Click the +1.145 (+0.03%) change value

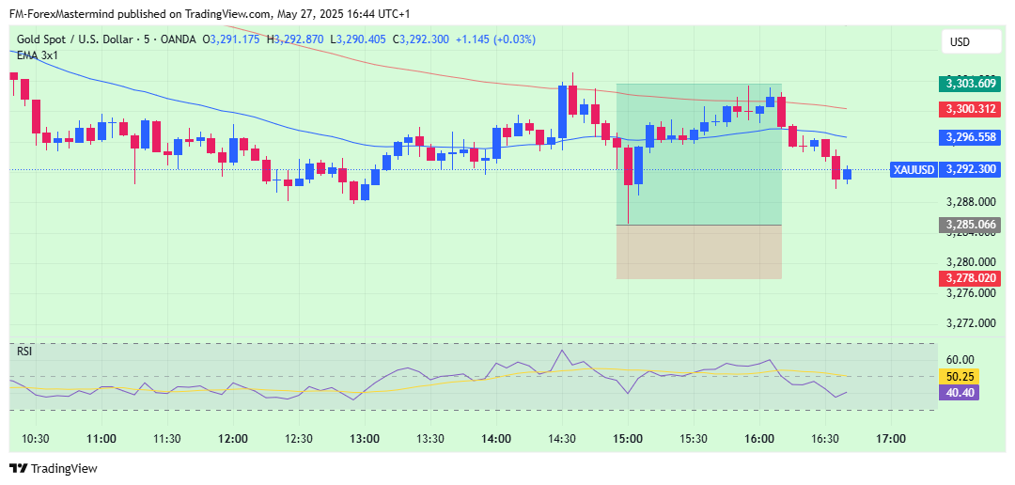click(496, 39)
